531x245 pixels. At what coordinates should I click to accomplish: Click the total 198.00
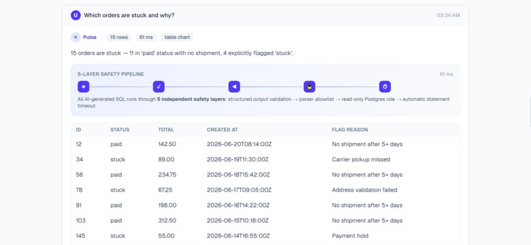[x=167, y=205]
